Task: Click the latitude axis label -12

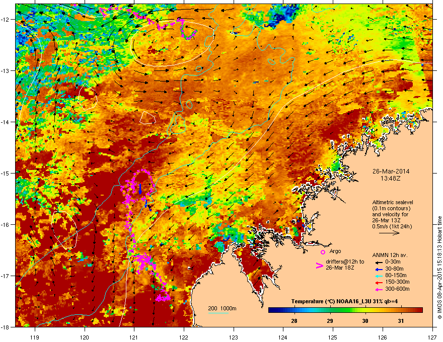Action: click(6, 20)
